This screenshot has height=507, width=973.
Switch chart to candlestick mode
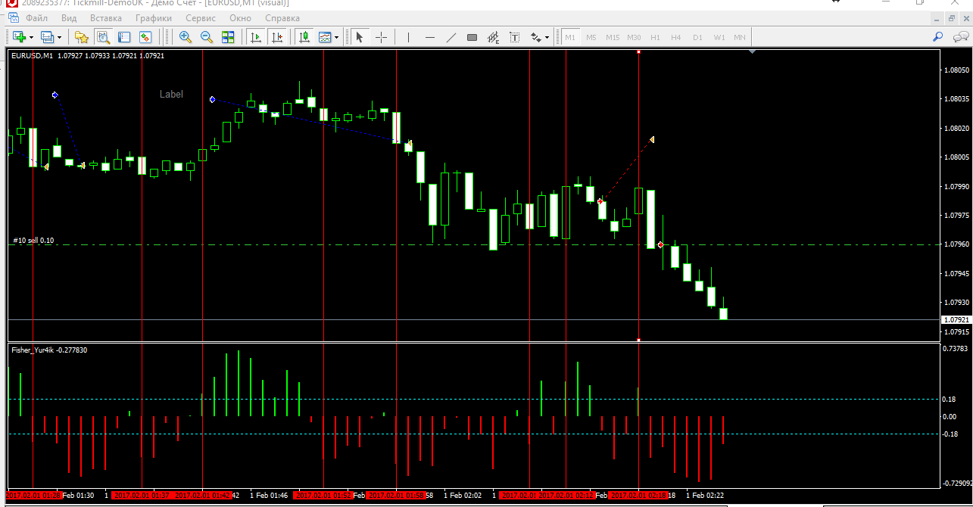[304, 36]
